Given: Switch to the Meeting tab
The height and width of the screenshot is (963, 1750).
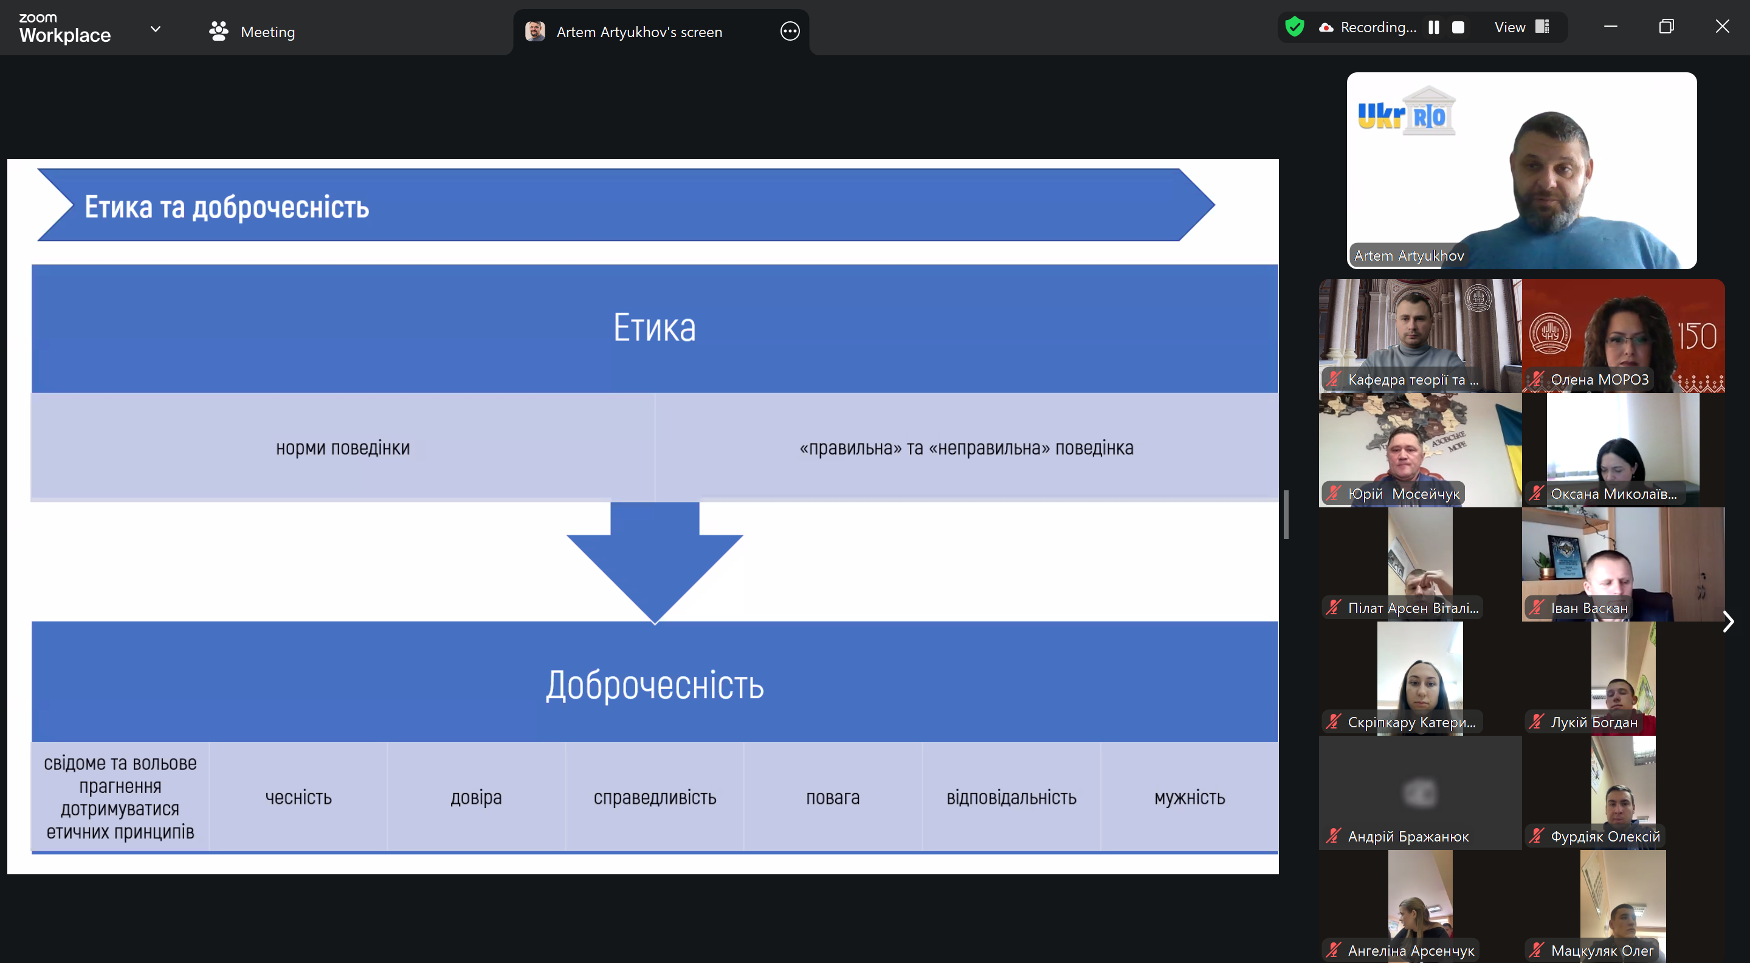Looking at the screenshot, I should 252,31.
